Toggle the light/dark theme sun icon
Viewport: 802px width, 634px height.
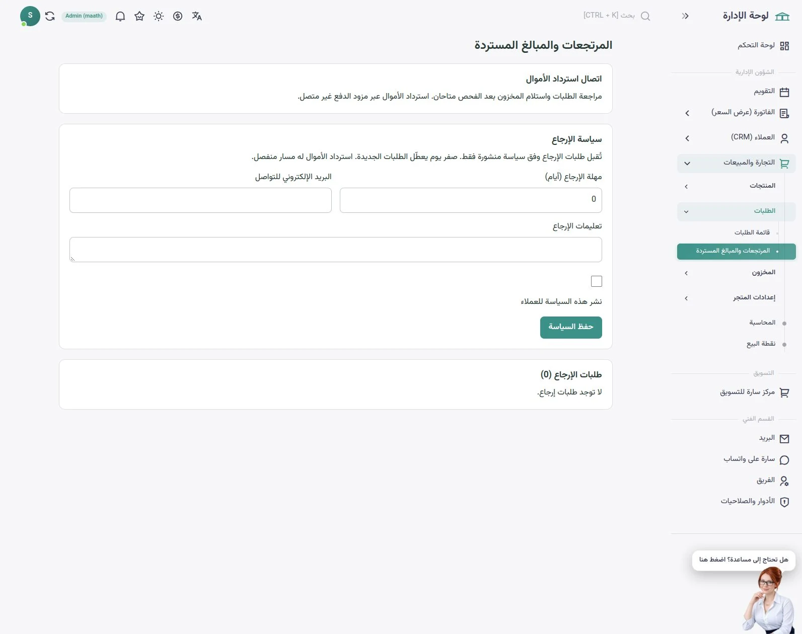coord(159,16)
